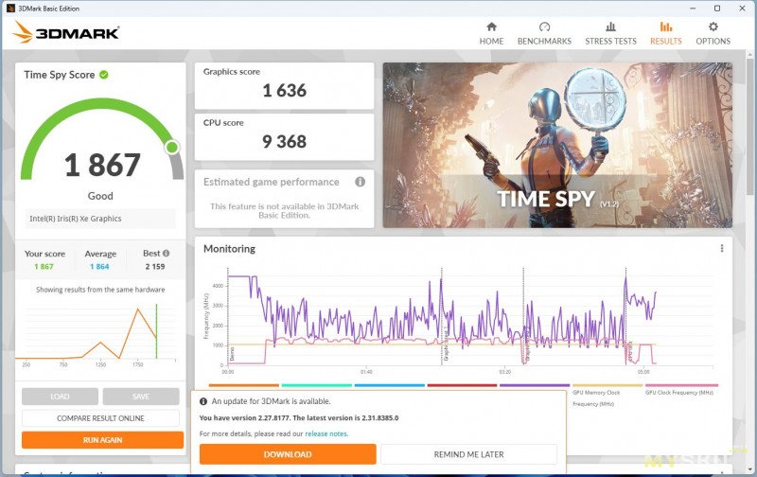The width and height of the screenshot is (757, 477).
Task: Click the Good rating label
Action: (x=100, y=196)
